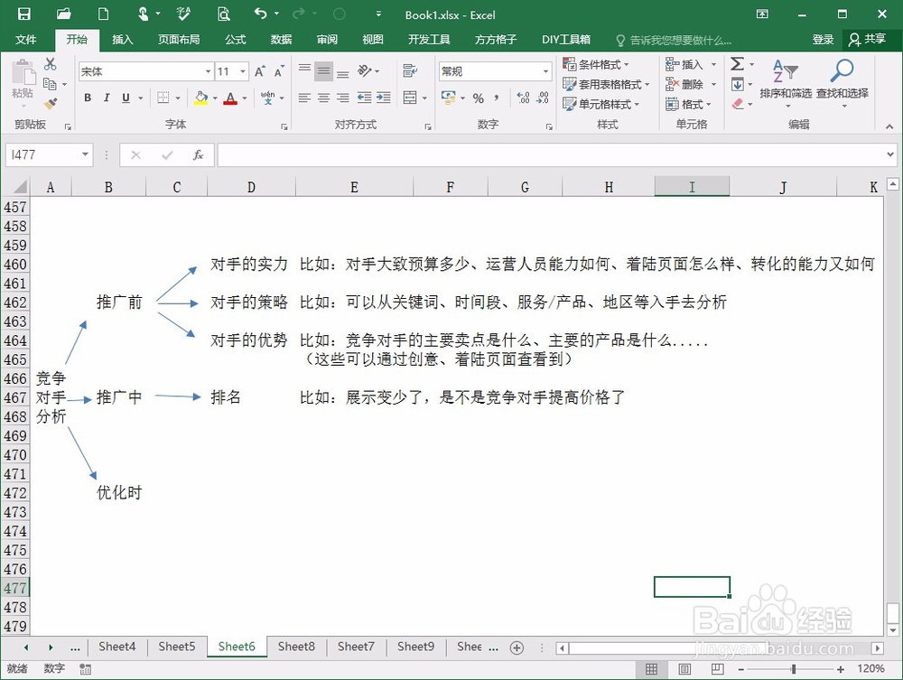This screenshot has height=680, width=903.
Task: Open Sort and Filter (排序和筛选)
Action: [x=786, y=83]
